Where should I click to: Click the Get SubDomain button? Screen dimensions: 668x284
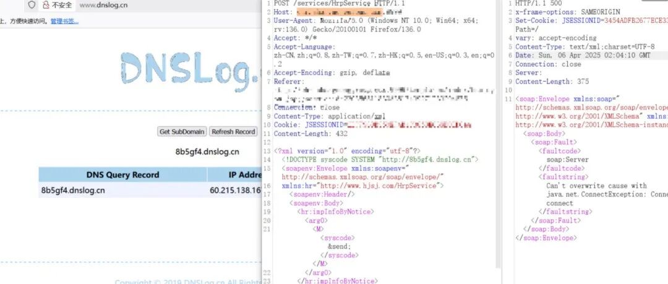coord(182,132)
